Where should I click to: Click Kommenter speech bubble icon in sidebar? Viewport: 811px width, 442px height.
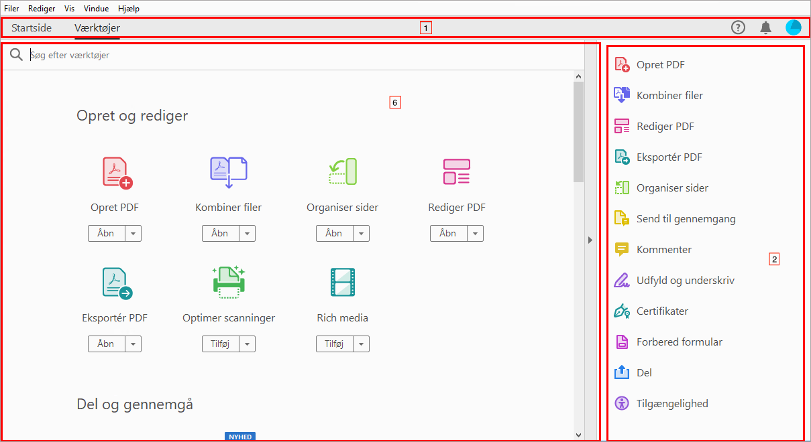(622, 249)
